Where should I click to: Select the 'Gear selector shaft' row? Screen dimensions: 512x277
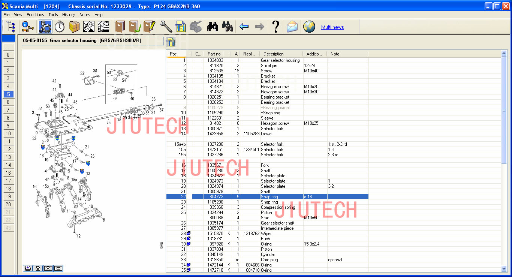coord(267,223)
